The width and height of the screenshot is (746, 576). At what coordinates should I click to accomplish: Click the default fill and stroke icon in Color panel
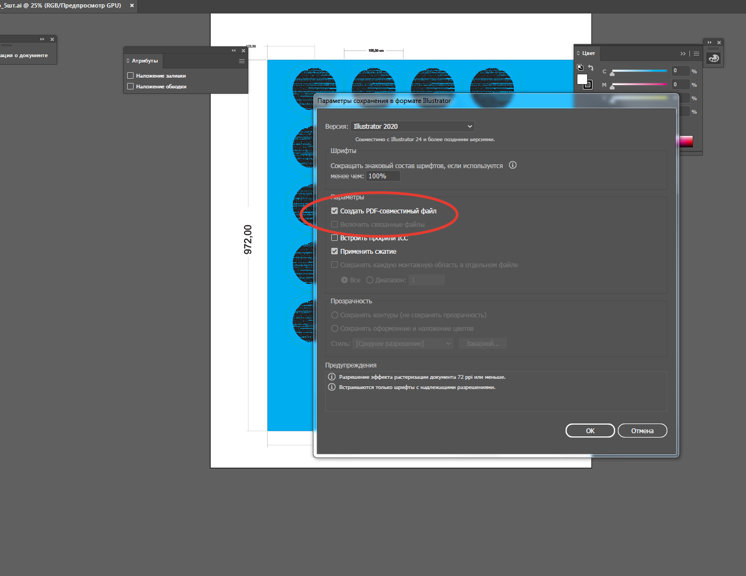tap(580, 67)
